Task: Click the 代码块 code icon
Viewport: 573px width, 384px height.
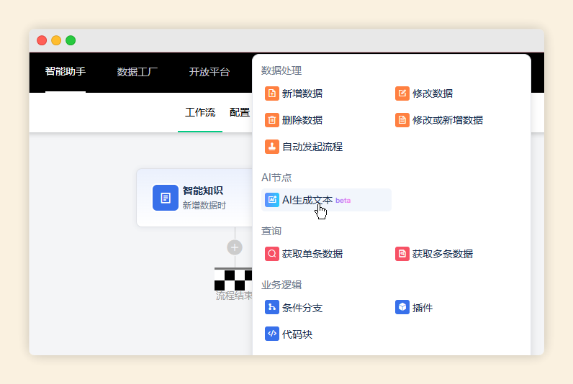Action: pos(271,334)
